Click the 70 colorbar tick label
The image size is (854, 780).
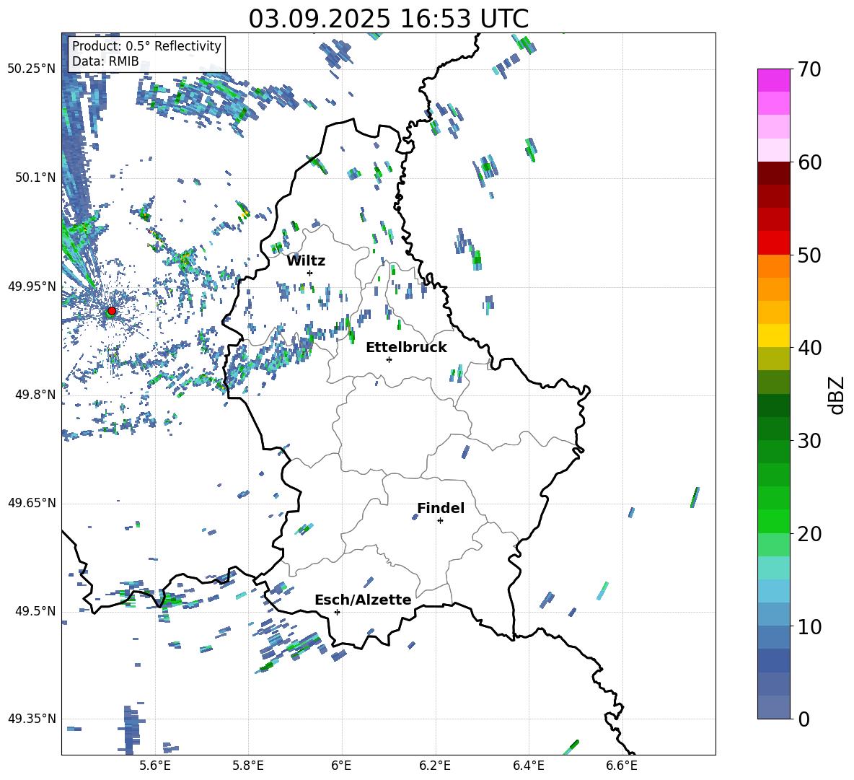tap(809, 70)
